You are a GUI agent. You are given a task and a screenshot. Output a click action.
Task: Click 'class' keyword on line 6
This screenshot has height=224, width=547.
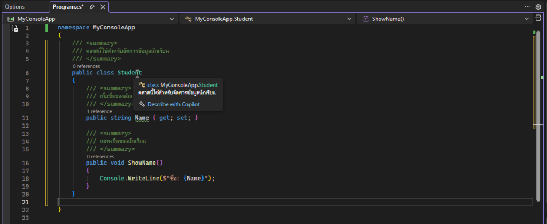click(x=105, y=73)
